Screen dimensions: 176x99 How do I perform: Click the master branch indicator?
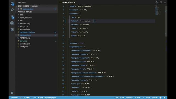click(x=14, y=98)
